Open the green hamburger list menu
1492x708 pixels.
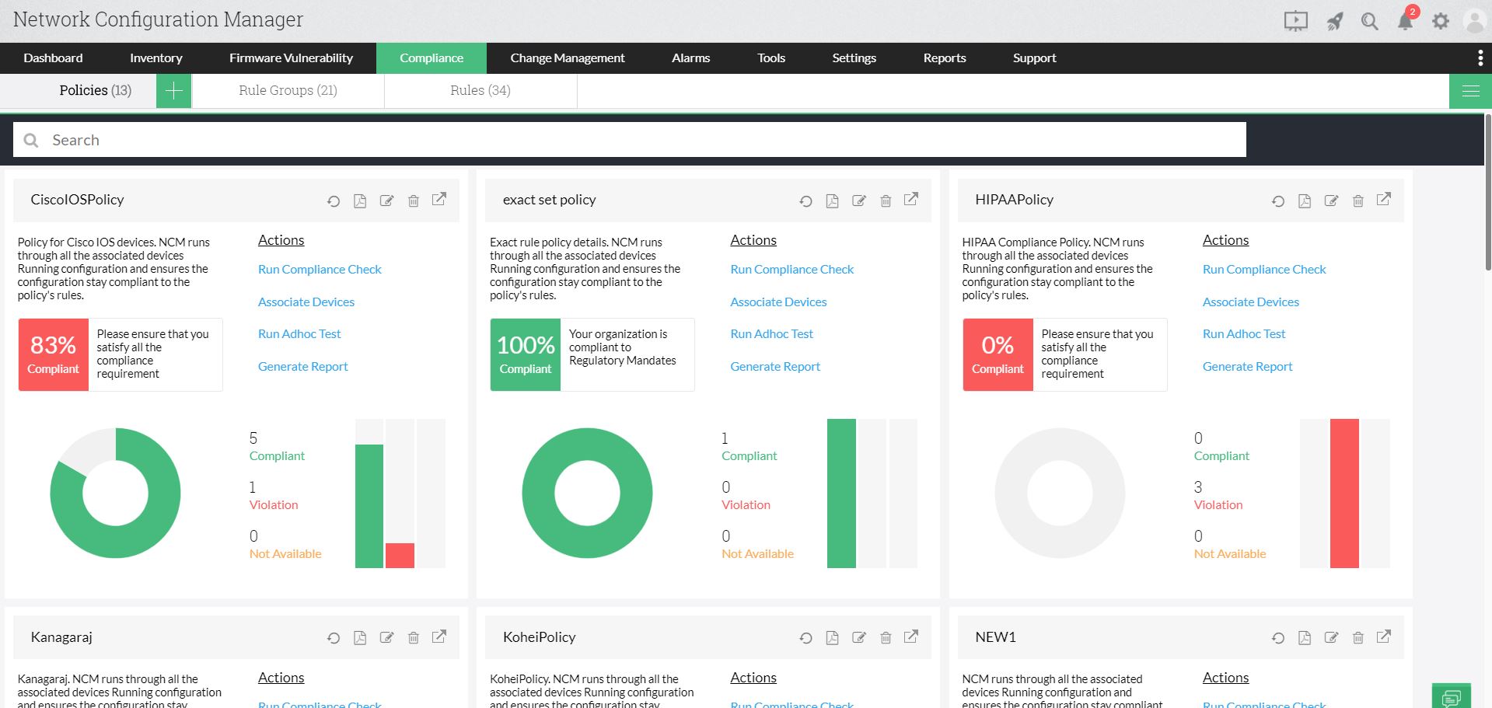pos(1470,91)
